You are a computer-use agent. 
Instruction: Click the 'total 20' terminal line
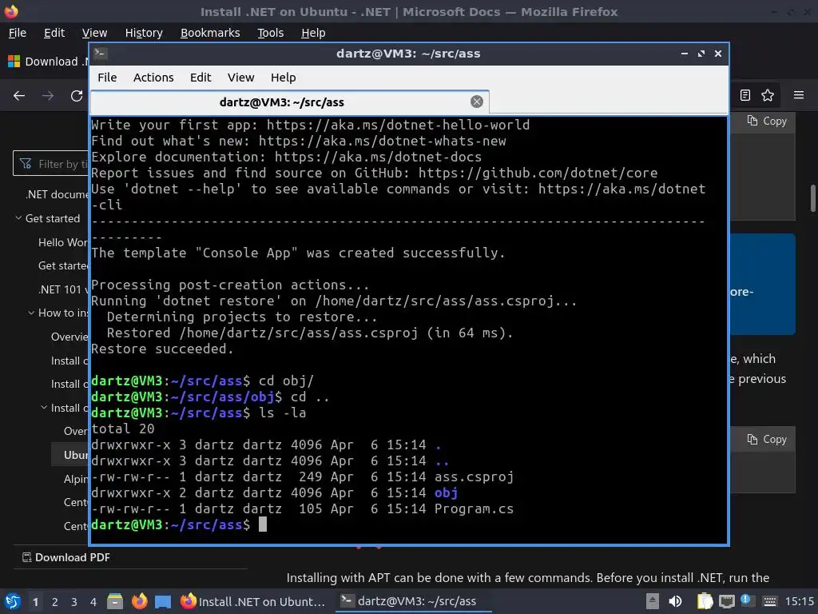(122, 429)
